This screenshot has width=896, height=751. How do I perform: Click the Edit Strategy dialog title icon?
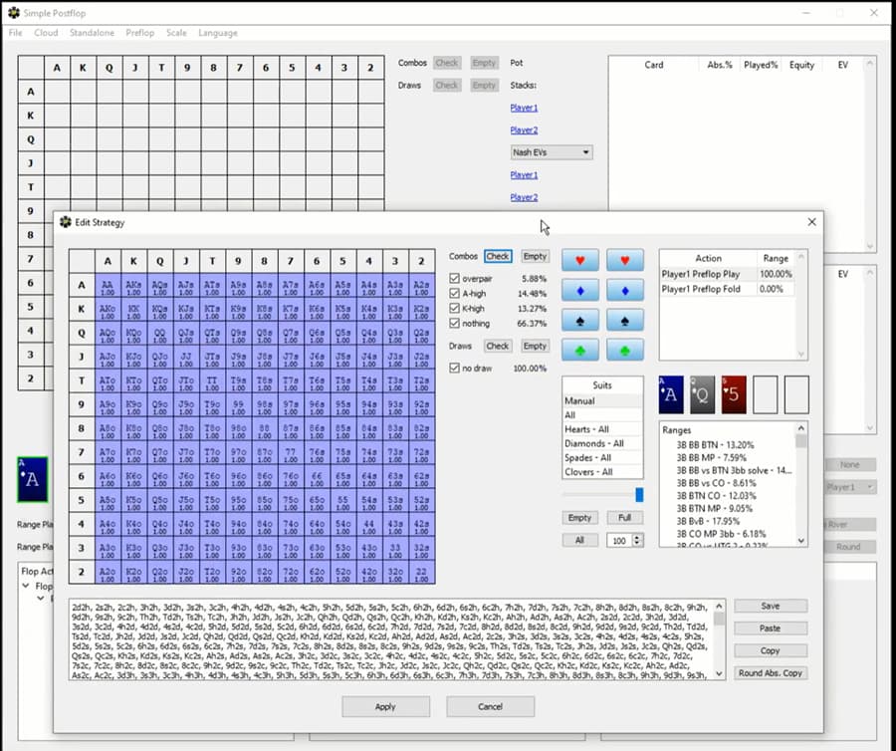pos(66,222)
